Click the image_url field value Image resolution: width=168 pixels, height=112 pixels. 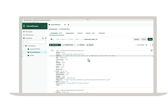[87, 80]
